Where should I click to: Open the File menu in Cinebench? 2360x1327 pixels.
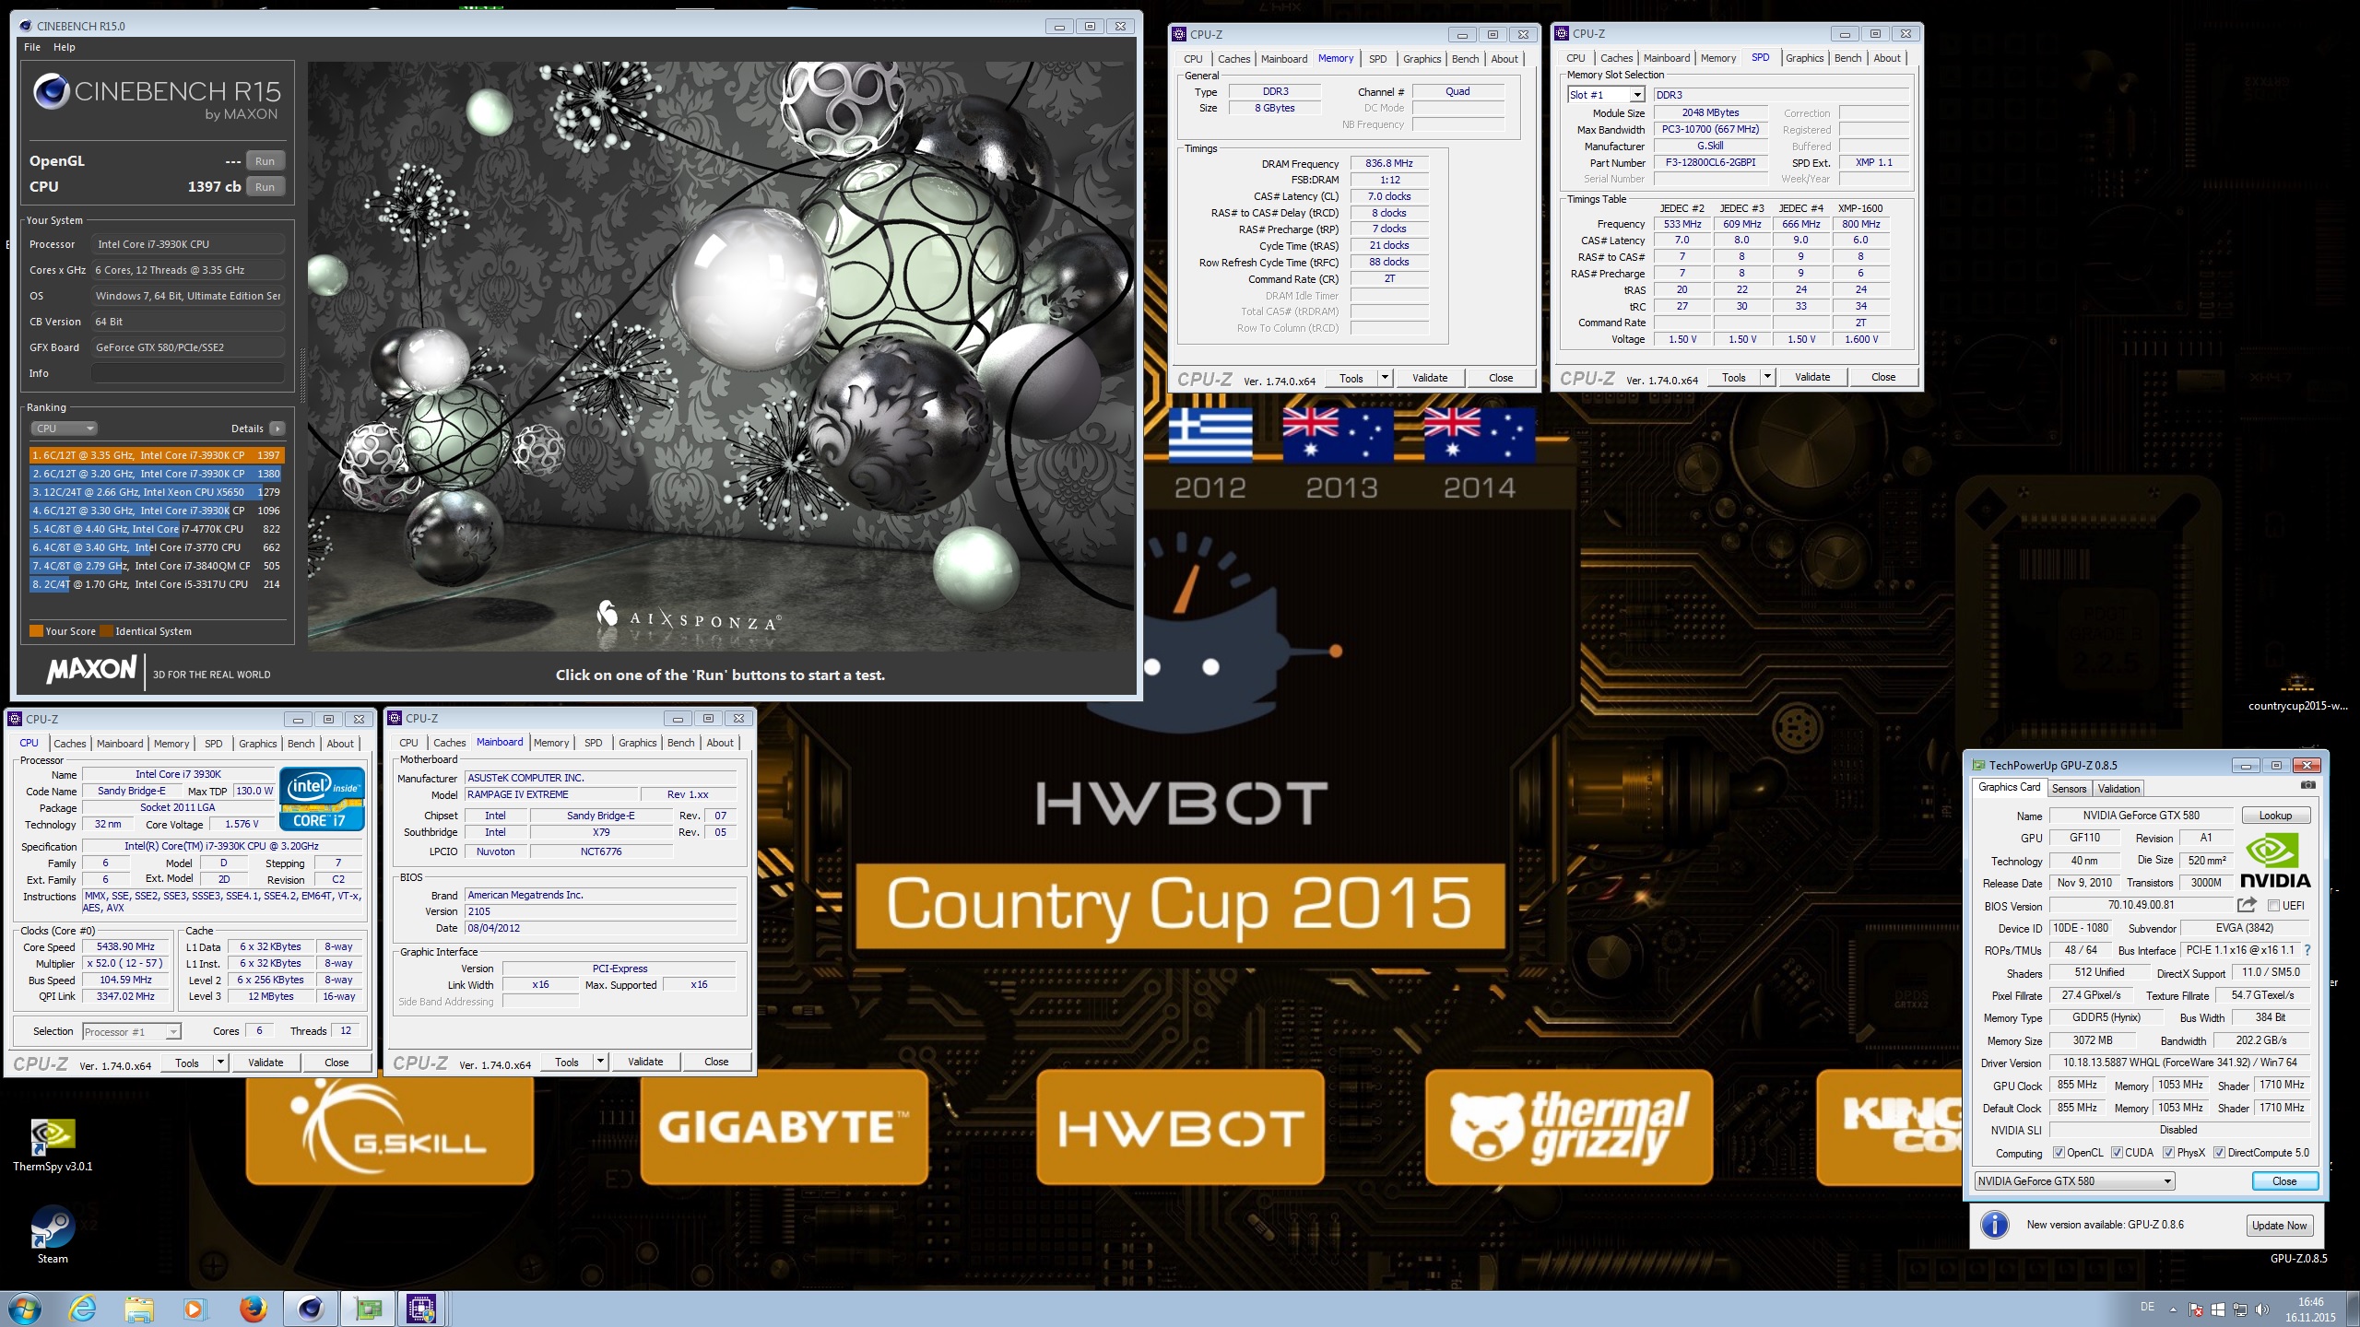[x=32, y=47]
